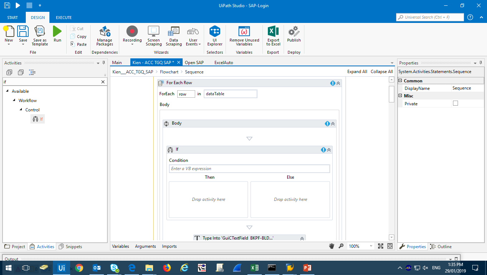Click Export to Excel icon
Viewport: 487px width, 275px height.
273,32
